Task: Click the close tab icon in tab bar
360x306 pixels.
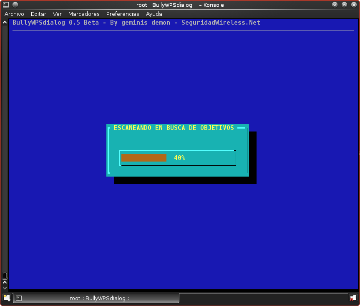Action: pyautogui.click(x=353, y=298)
